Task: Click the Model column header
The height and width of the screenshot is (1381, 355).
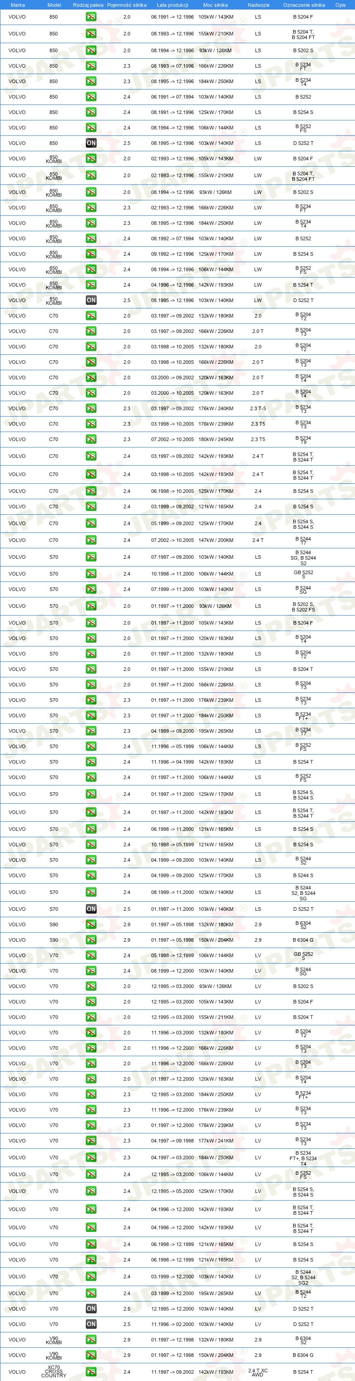Action: pos(54,5)
